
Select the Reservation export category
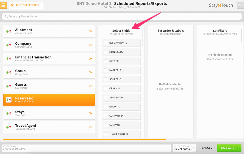pyautogui.click(x=49, y=100)
